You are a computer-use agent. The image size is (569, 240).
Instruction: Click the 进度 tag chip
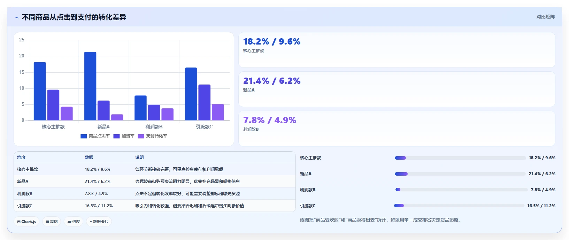(x=74, y=222)
